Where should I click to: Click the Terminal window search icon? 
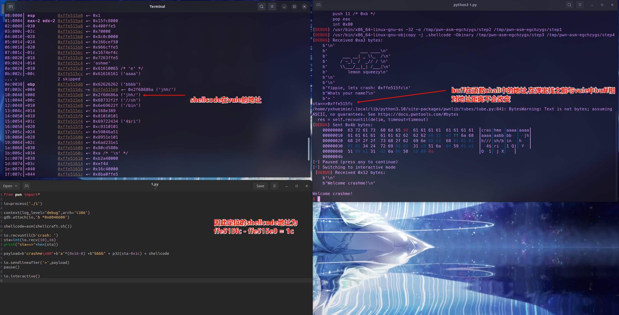(x=261, y=7)
